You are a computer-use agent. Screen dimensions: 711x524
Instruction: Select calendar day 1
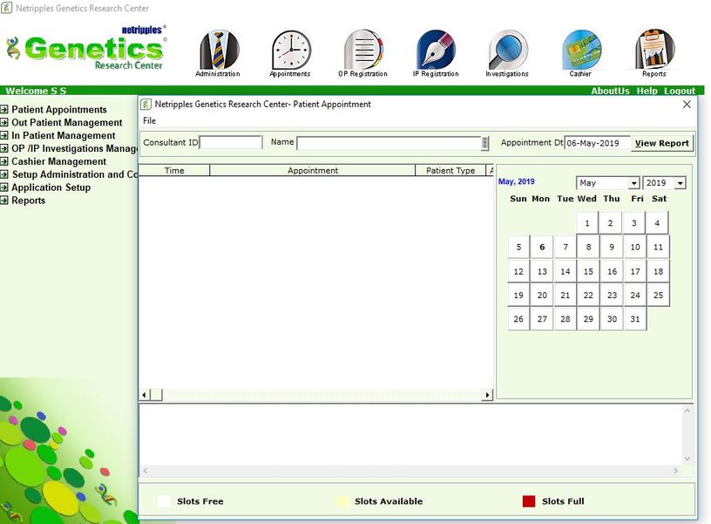pyautogui.click(x=587, y=223)
